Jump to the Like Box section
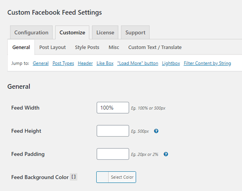 [x=105, y=63]
